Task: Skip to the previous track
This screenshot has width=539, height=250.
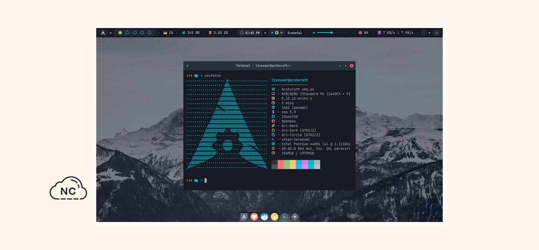Action: (272, 33)
